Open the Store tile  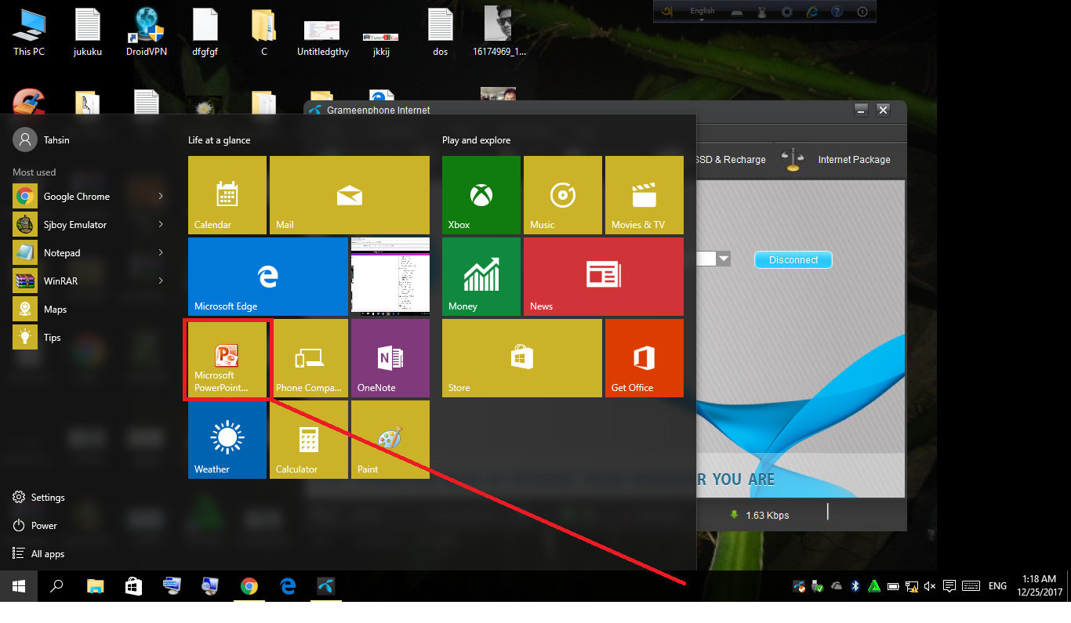pyautogui.click(x=521, y=358)
